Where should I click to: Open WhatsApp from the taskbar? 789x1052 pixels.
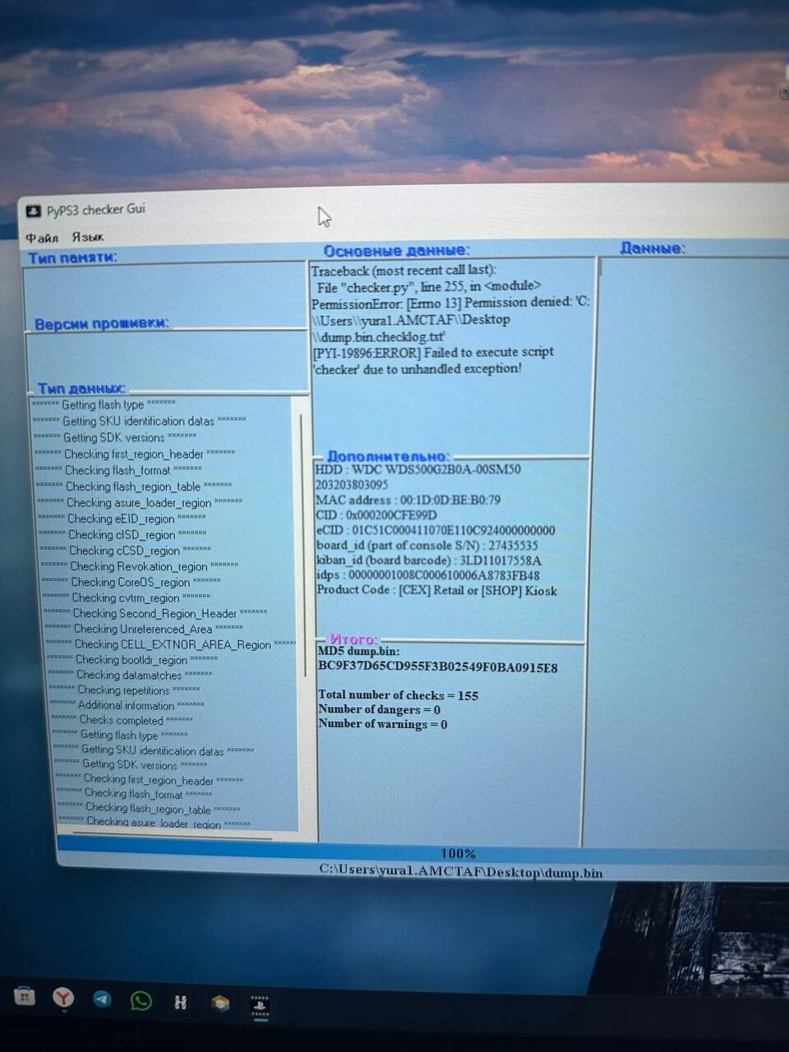(x=141, y=1000)
